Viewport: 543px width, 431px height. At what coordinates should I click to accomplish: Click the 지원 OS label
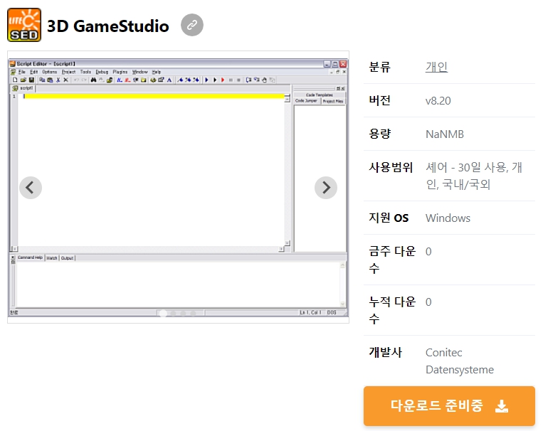(x=389, y=218)
